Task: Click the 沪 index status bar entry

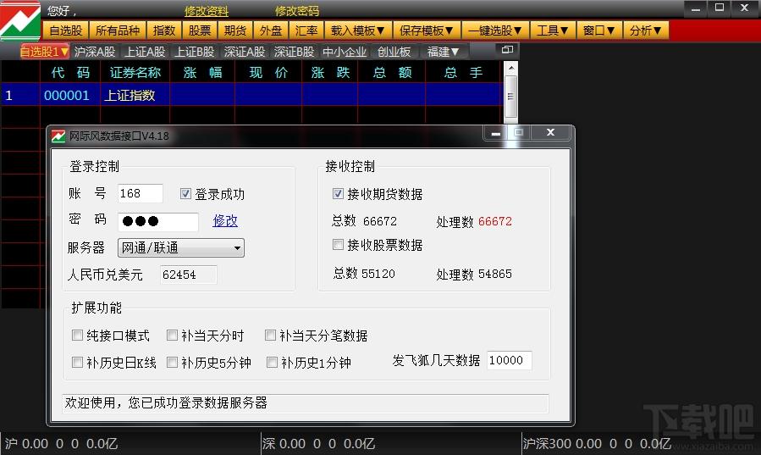Action: 61,443
